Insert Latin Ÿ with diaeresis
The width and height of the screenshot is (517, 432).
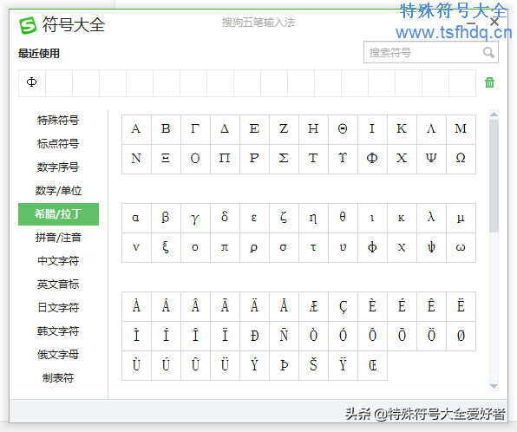point(343,365)
